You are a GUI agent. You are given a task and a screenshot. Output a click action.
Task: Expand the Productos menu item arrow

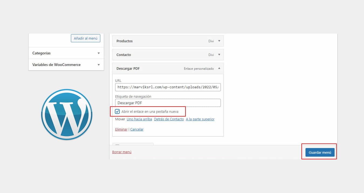(x=219, y=41)
